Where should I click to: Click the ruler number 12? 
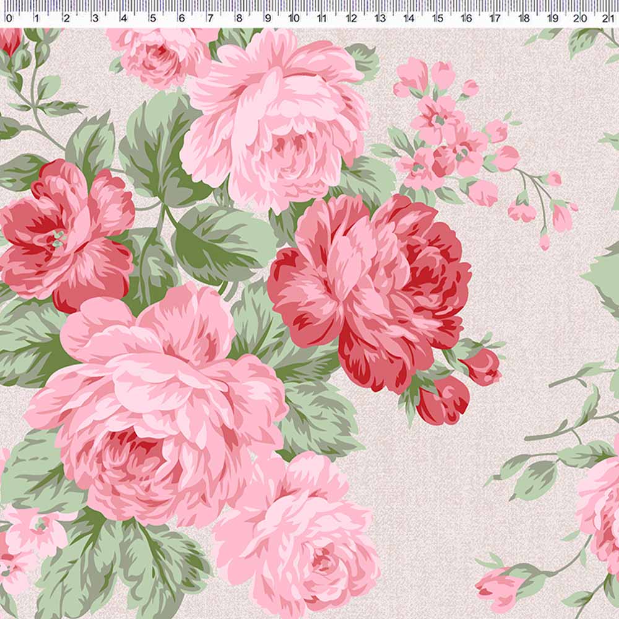[x=352, y=18]
